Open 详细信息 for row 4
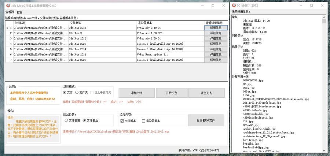Viewport: 330px width, 156px height. (x=216, y=44)
